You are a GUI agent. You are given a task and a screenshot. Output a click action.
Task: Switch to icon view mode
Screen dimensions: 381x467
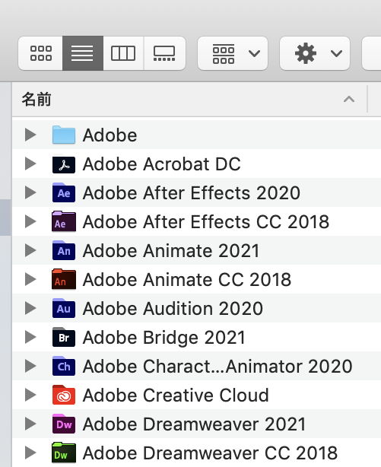pos(40,53)
